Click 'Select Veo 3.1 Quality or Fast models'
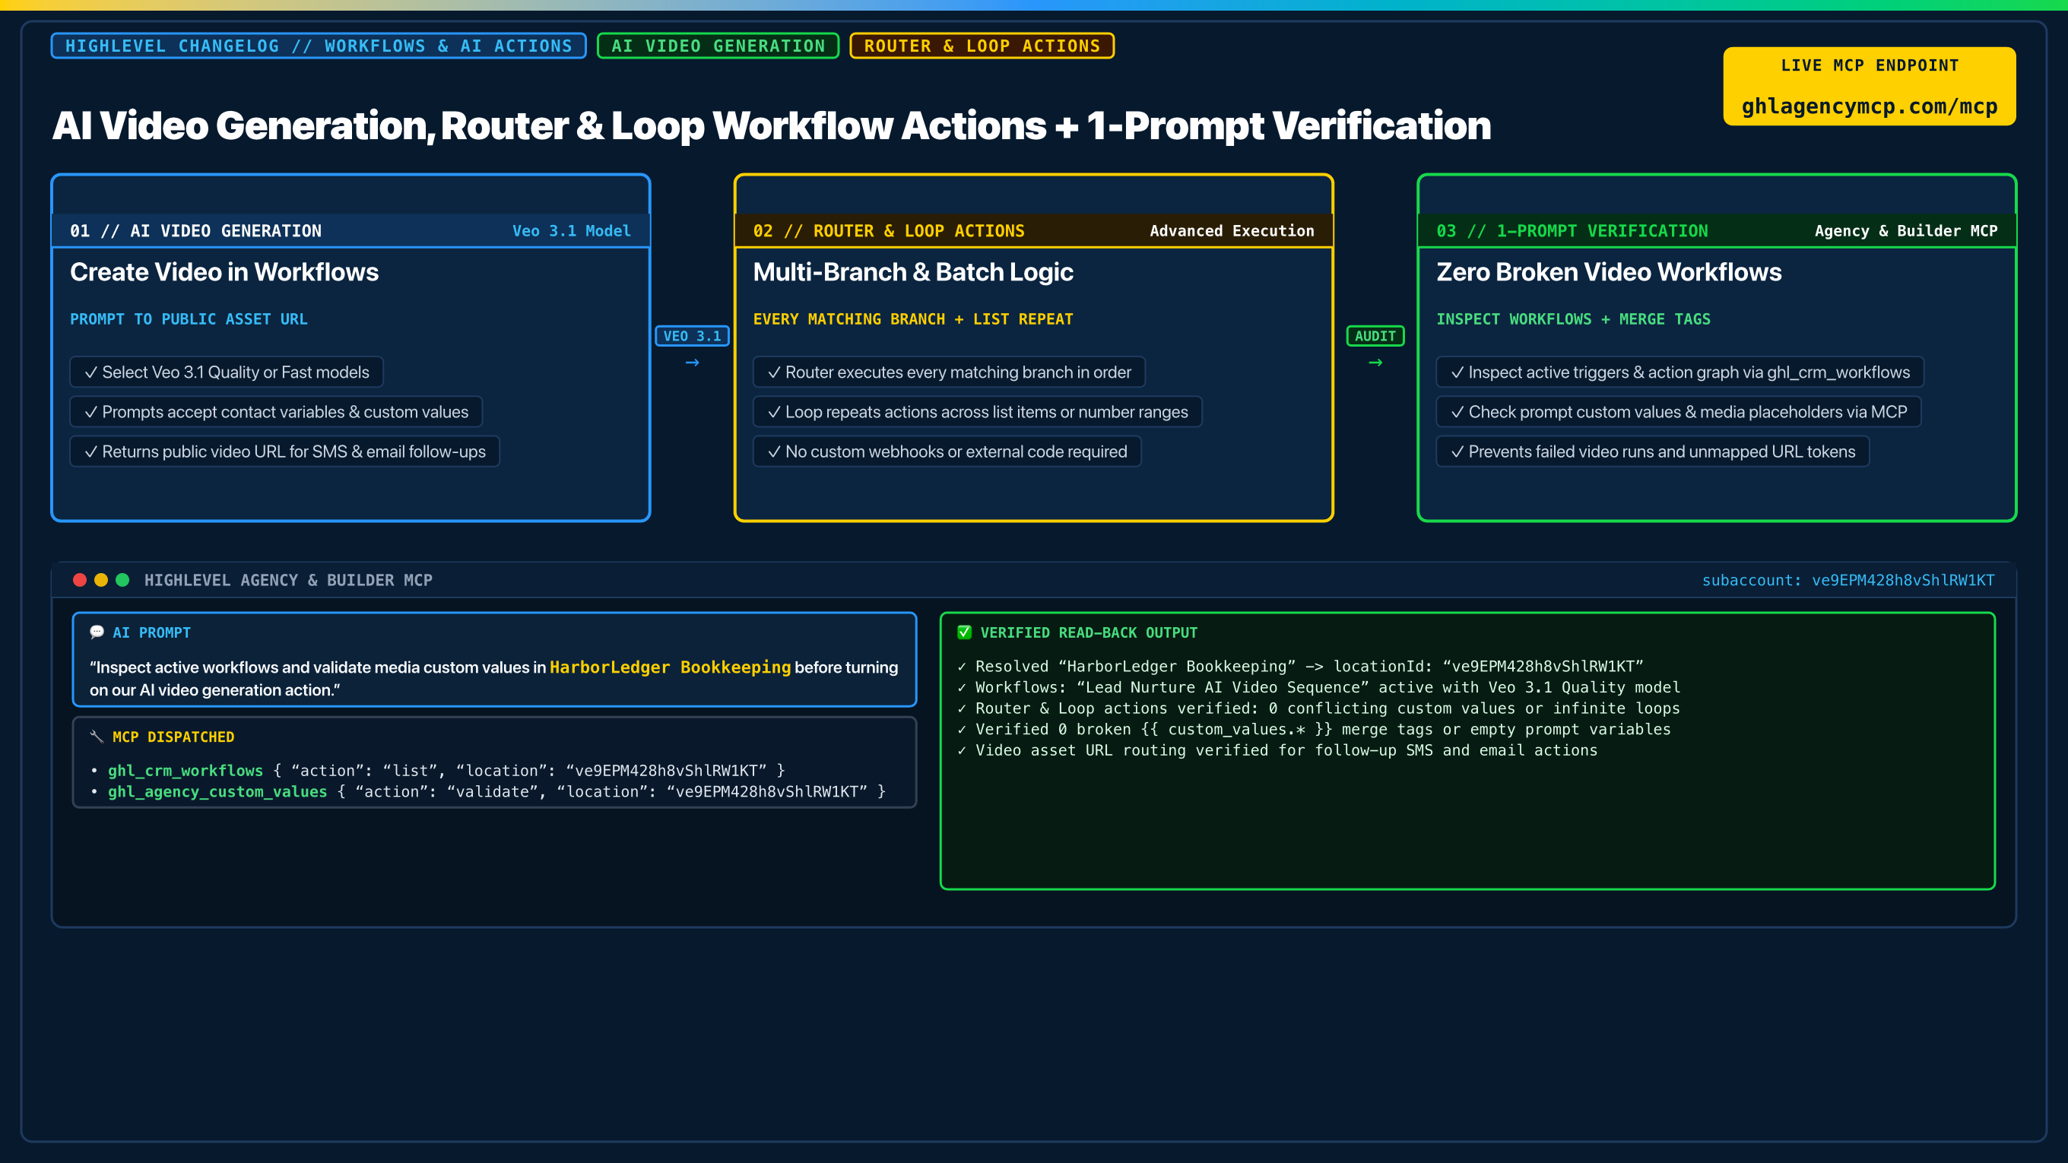2068x1163 pixels. pyautogui.click(x=227, y=372)
